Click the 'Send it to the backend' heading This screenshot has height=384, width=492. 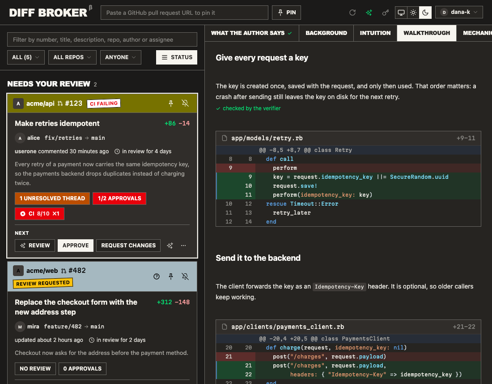click(x=258, y=258)
